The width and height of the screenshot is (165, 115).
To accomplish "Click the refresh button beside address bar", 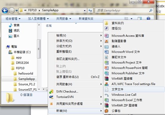I will 90,10.
